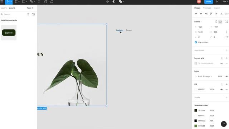Open Boolean operations dropdown arrow

point(123,1)
